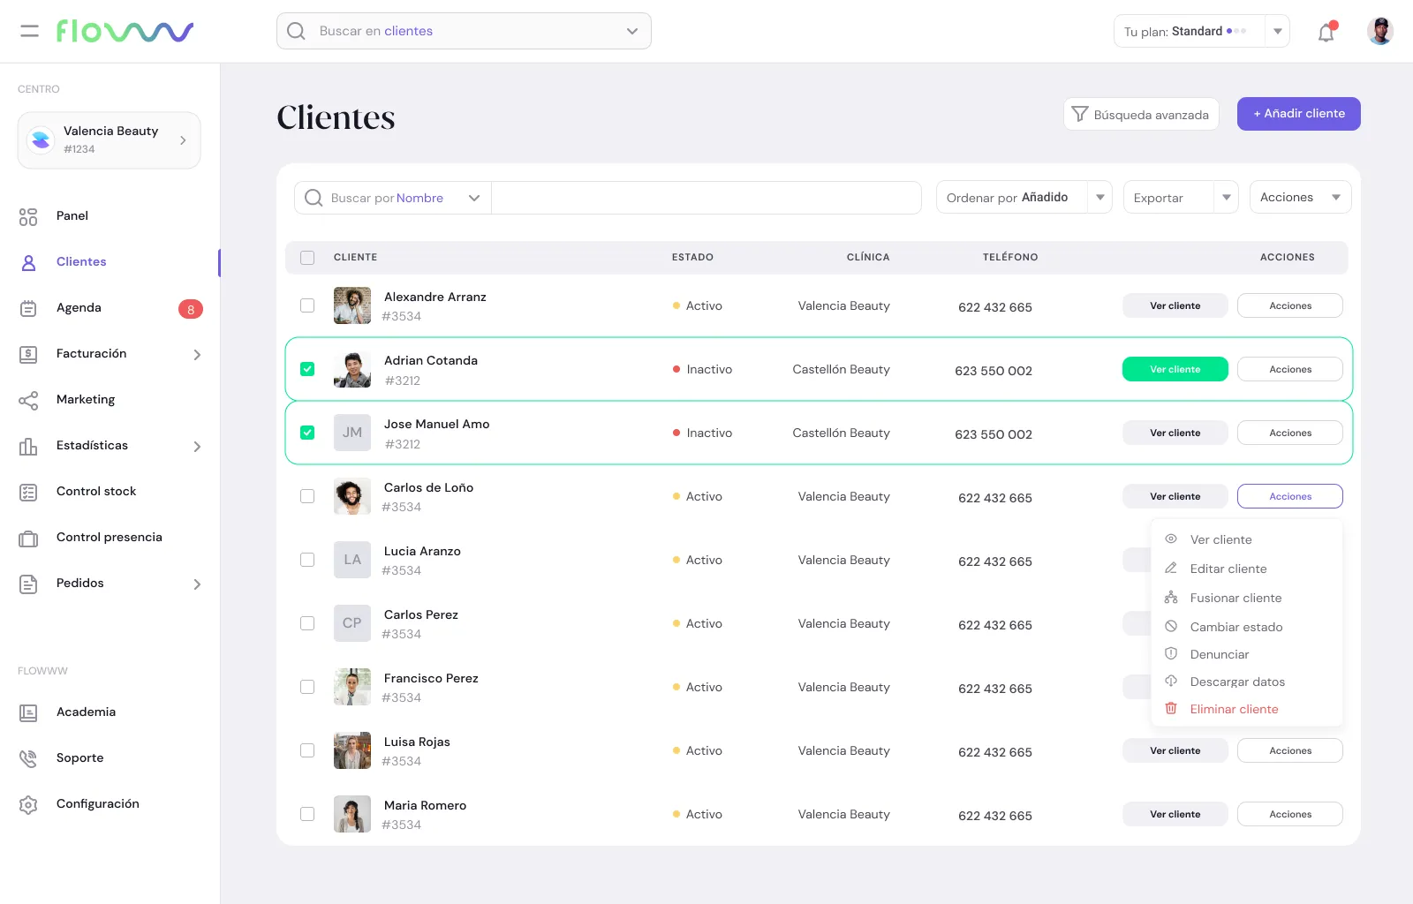Click the Añadir cliente button
This screenshot has width=1413, height=904.
pyautogui.click(x=1298, y=114)
